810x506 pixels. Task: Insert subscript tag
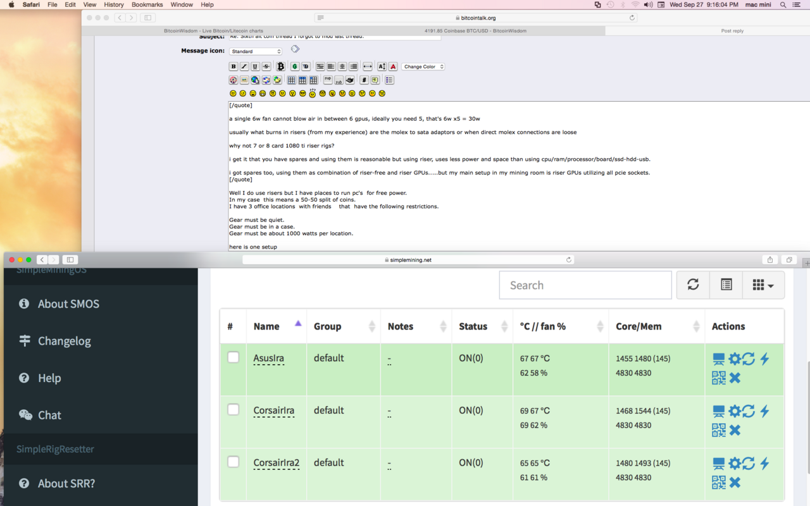[339, 80]
